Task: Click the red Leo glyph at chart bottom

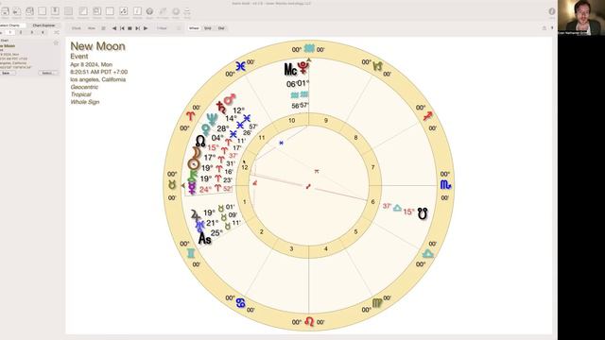Action: (309, 321)
